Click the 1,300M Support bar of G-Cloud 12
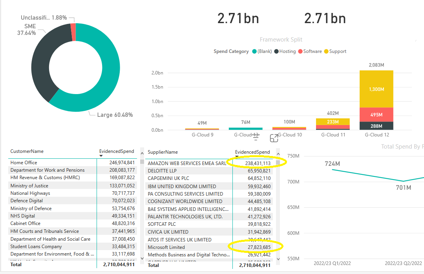 click(376, 89)
